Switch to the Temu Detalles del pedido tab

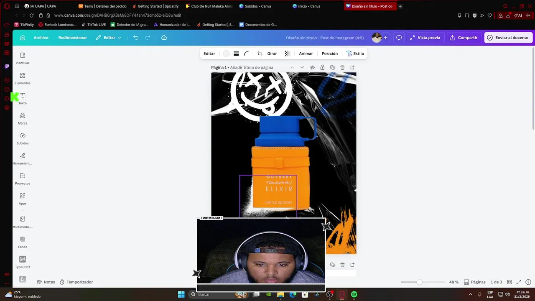102,6
